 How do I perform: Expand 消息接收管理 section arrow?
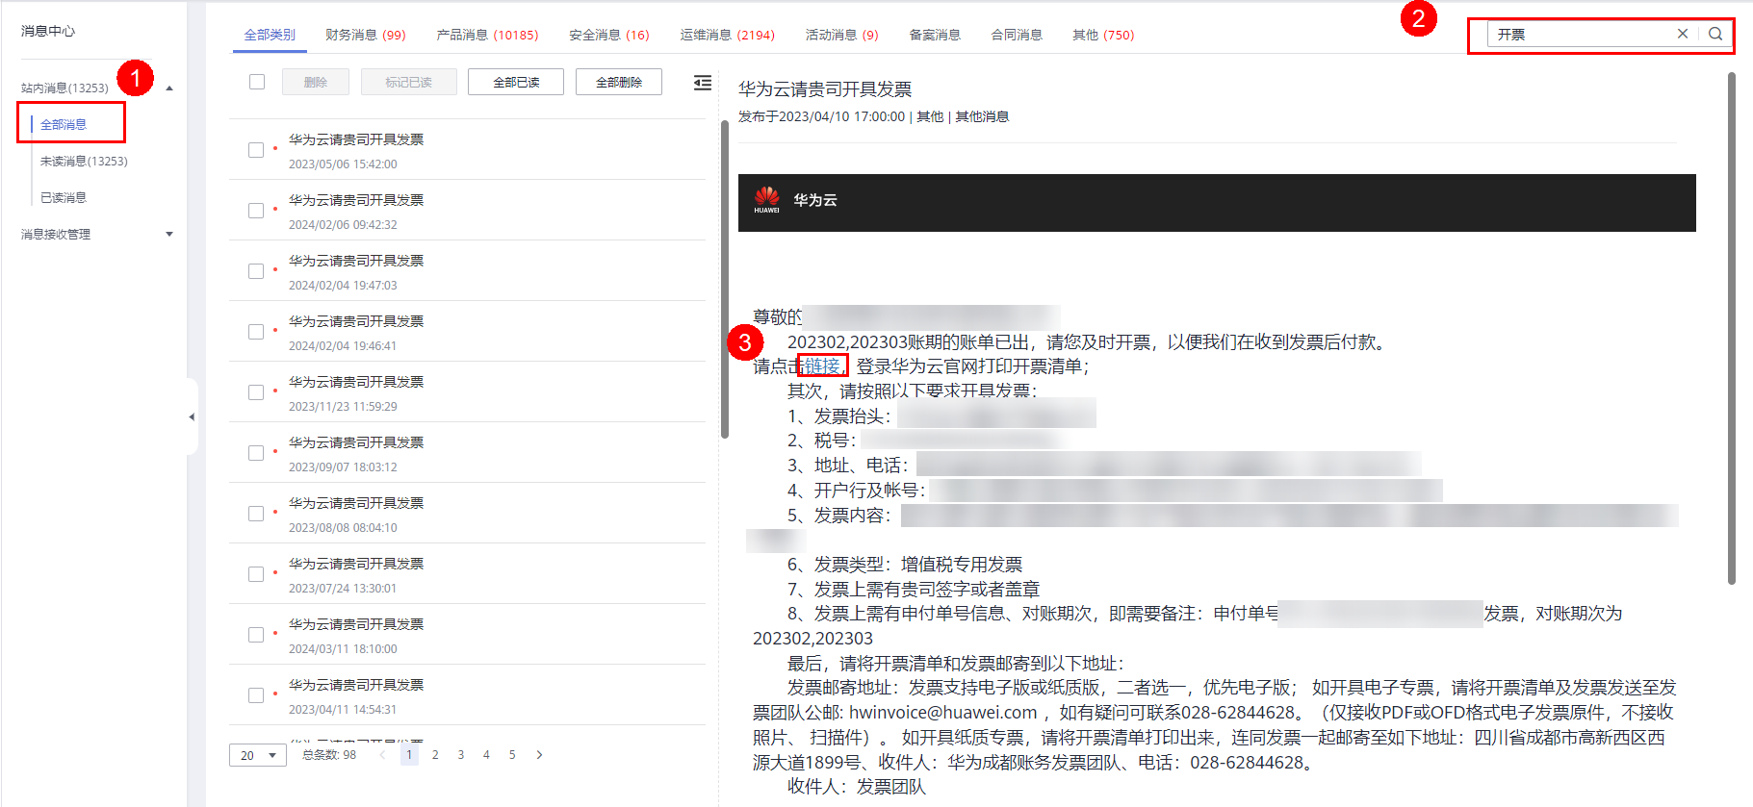point(169,234)
